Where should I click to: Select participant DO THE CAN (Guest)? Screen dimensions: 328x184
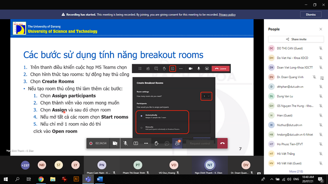pos(296,49)
